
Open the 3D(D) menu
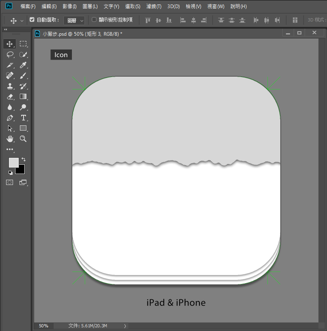point(173,6)
